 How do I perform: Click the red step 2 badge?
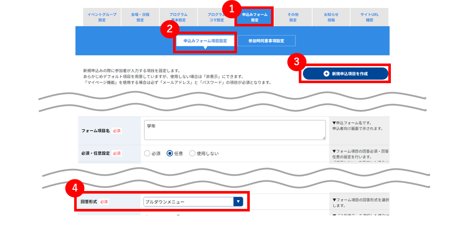click(x=170, y=29)
